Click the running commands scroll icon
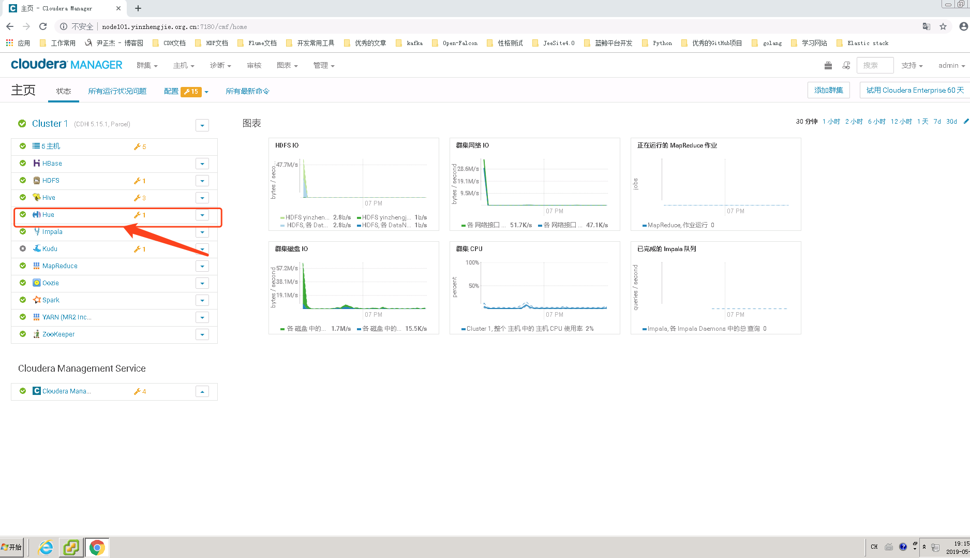Image resolution: width=970 pixels, height=558 pixels. click(846, 65)
